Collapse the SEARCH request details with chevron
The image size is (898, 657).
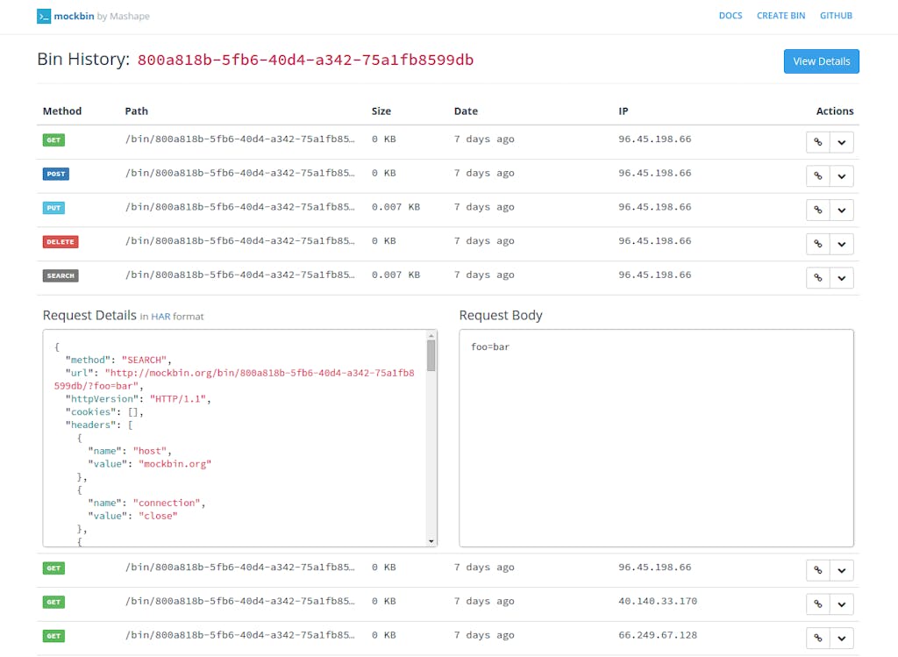coord(842,278)
